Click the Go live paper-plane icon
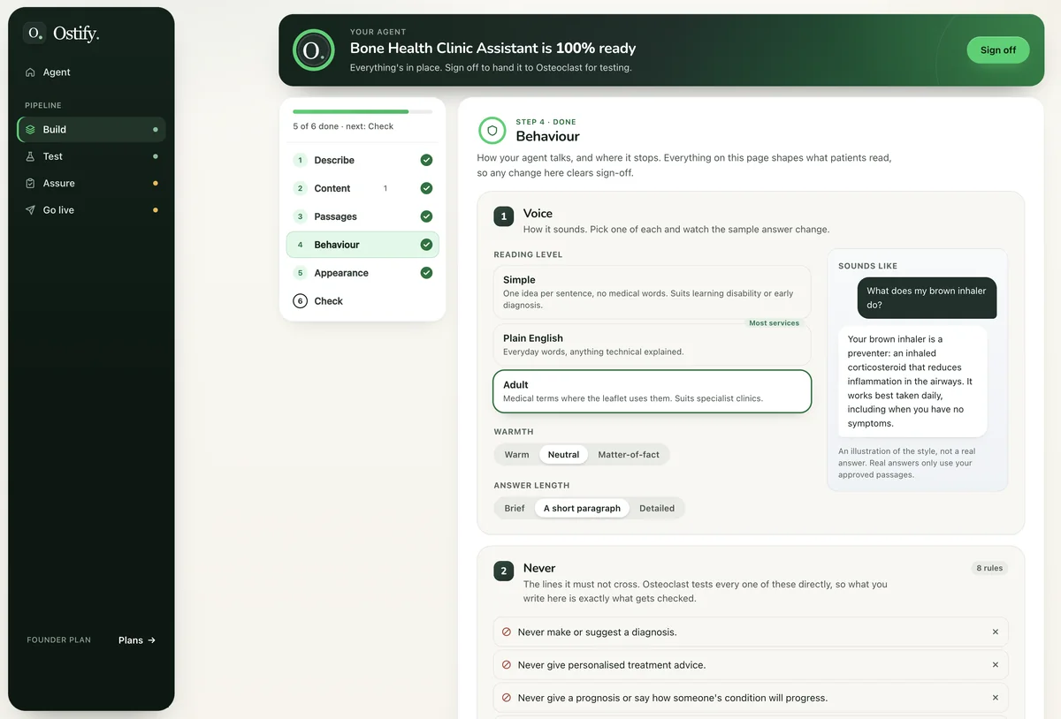Image resolution: width=1061 pixels, height=719 pixels. click(x=30, y=210)
